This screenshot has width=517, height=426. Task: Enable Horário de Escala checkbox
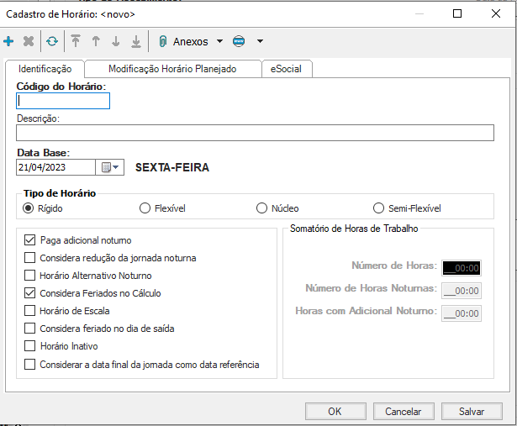click(30, 311)
